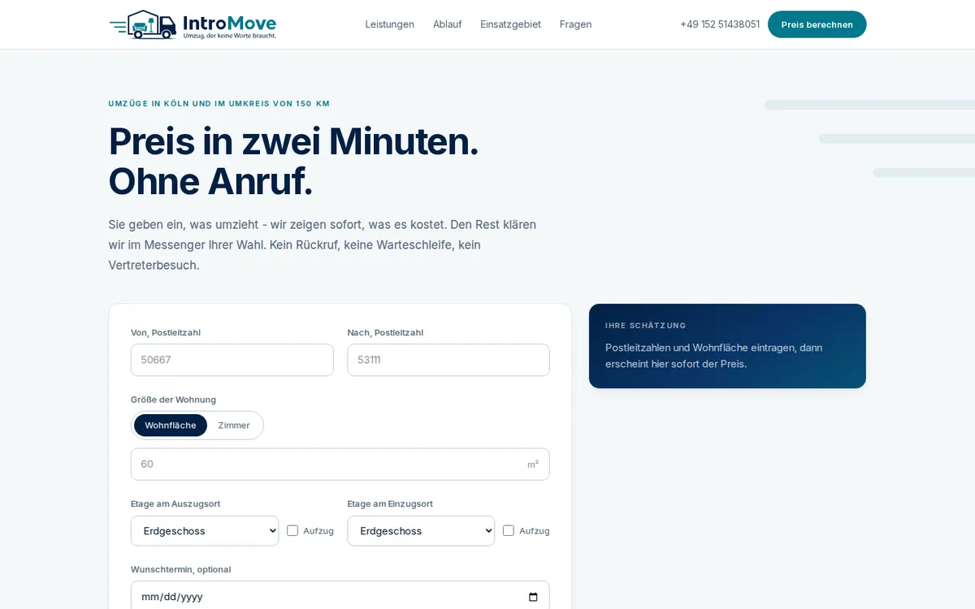Focus the Von, Postleitzahl input field
The width and height of the screenshot is (975, 609).
pyautogui.click(x=232, y=360)
